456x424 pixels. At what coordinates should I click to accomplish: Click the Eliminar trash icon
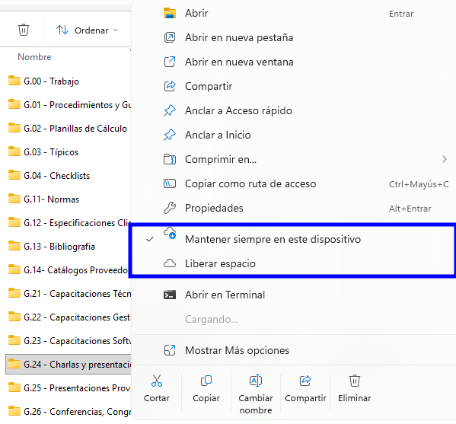(355, 381)
